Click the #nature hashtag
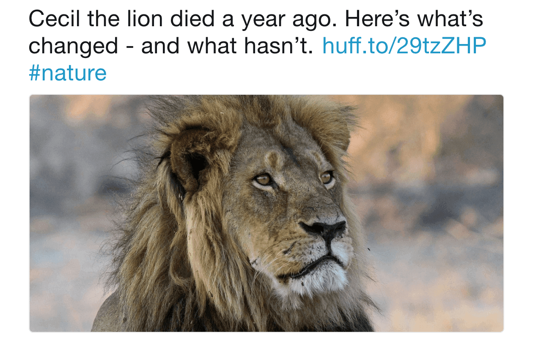Image resolution: width=533 pixels, height=342 pixels. pyautogui.click(x=68, y=73)
